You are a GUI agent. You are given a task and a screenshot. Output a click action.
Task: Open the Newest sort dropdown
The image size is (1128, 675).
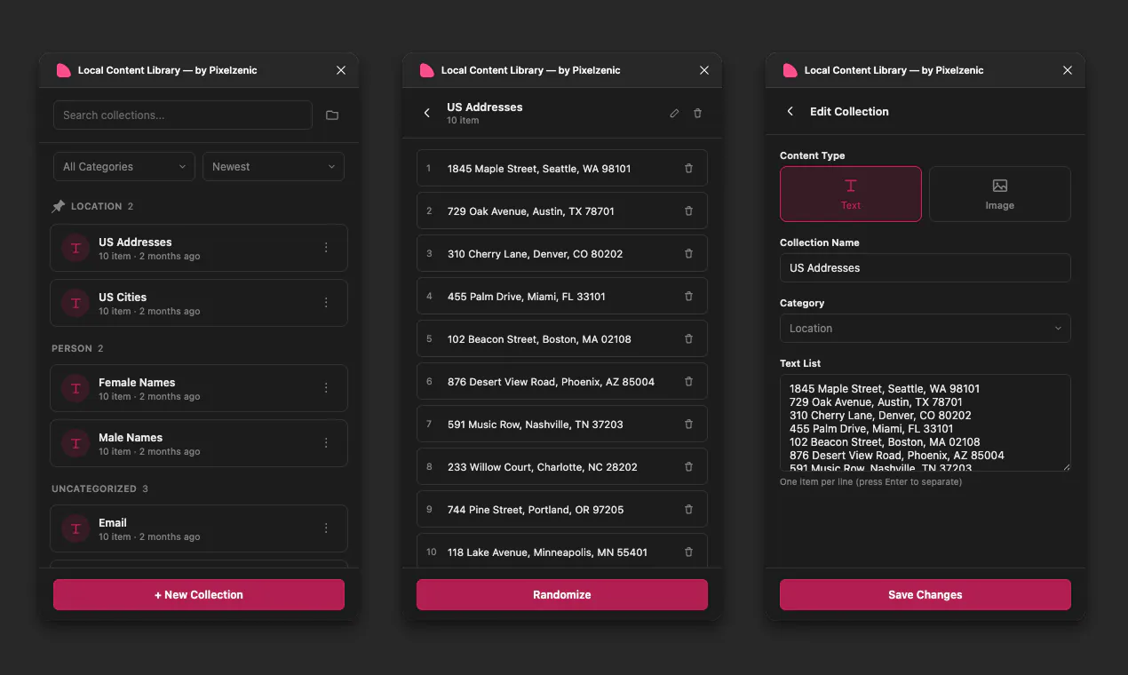click(x=274, y=167)
